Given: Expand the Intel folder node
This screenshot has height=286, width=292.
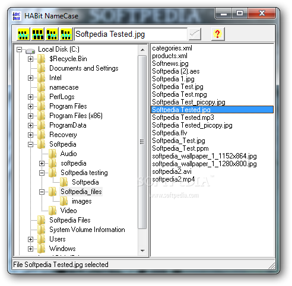Looking at the screenshot, I should click(x=30, y=78).
